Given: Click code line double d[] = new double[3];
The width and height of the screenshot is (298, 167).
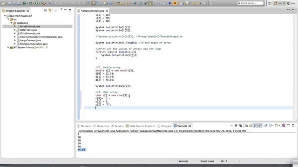Looking at the screenshot, I should (115, 71).
